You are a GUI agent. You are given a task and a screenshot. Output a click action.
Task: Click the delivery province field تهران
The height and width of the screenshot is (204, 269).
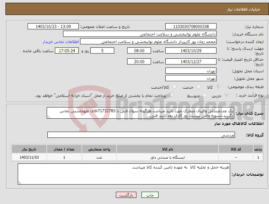pyautogui.click(x=191, y=71)
